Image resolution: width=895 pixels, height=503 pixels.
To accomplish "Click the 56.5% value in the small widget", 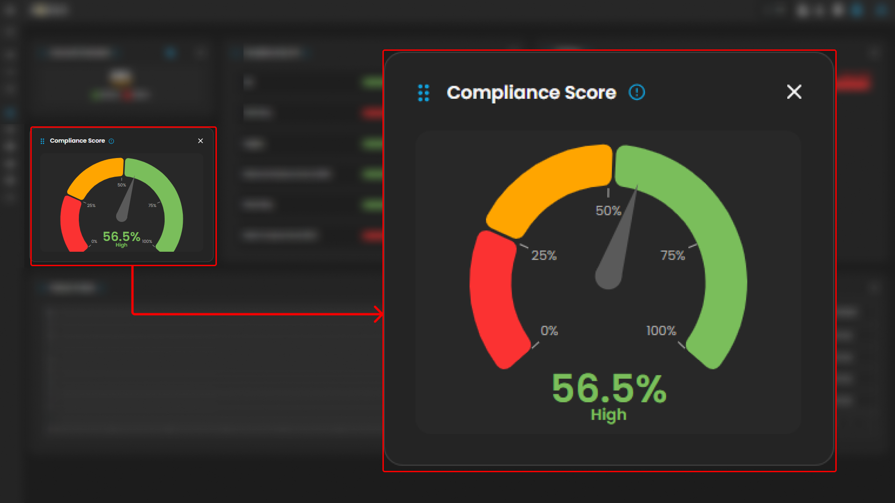I will 121,236.
